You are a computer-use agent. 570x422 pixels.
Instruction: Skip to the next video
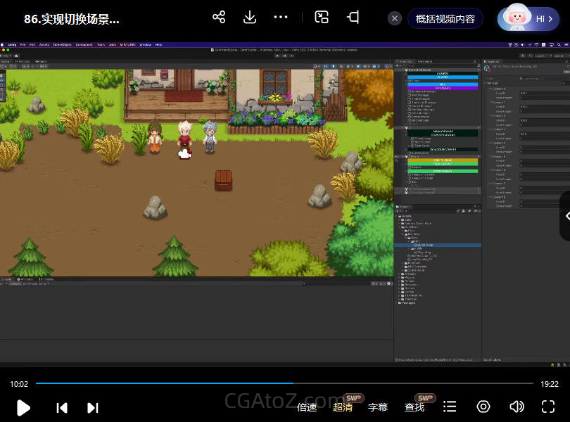pyautogui.click(x=92, y=407)
